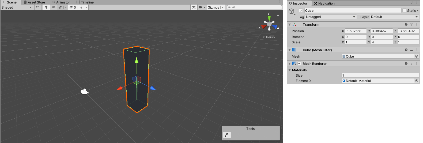The width and height of the screenshot is (423, 143).
Task: Click the scene camera settings icon
Action: 201,7
